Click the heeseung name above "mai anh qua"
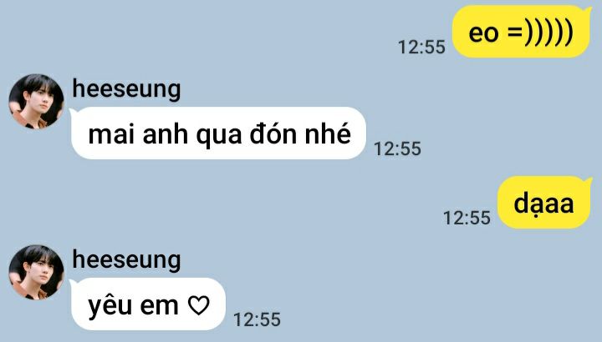602x342 pixels. (126, 89)
